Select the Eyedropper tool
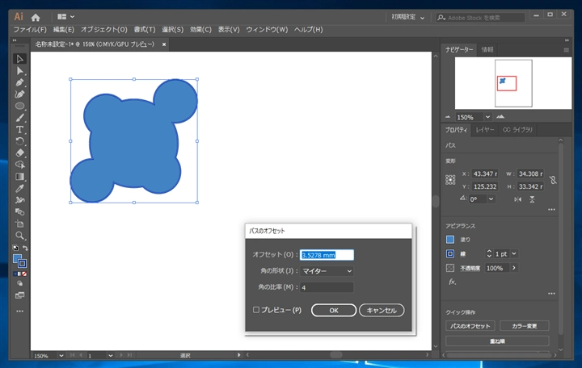The width and height of the screenshot is (582, 368). (x=19, y=188)
